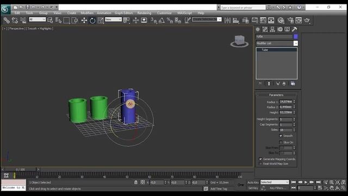Enable Real-World Map Size checkbox

tap(260, 164)
